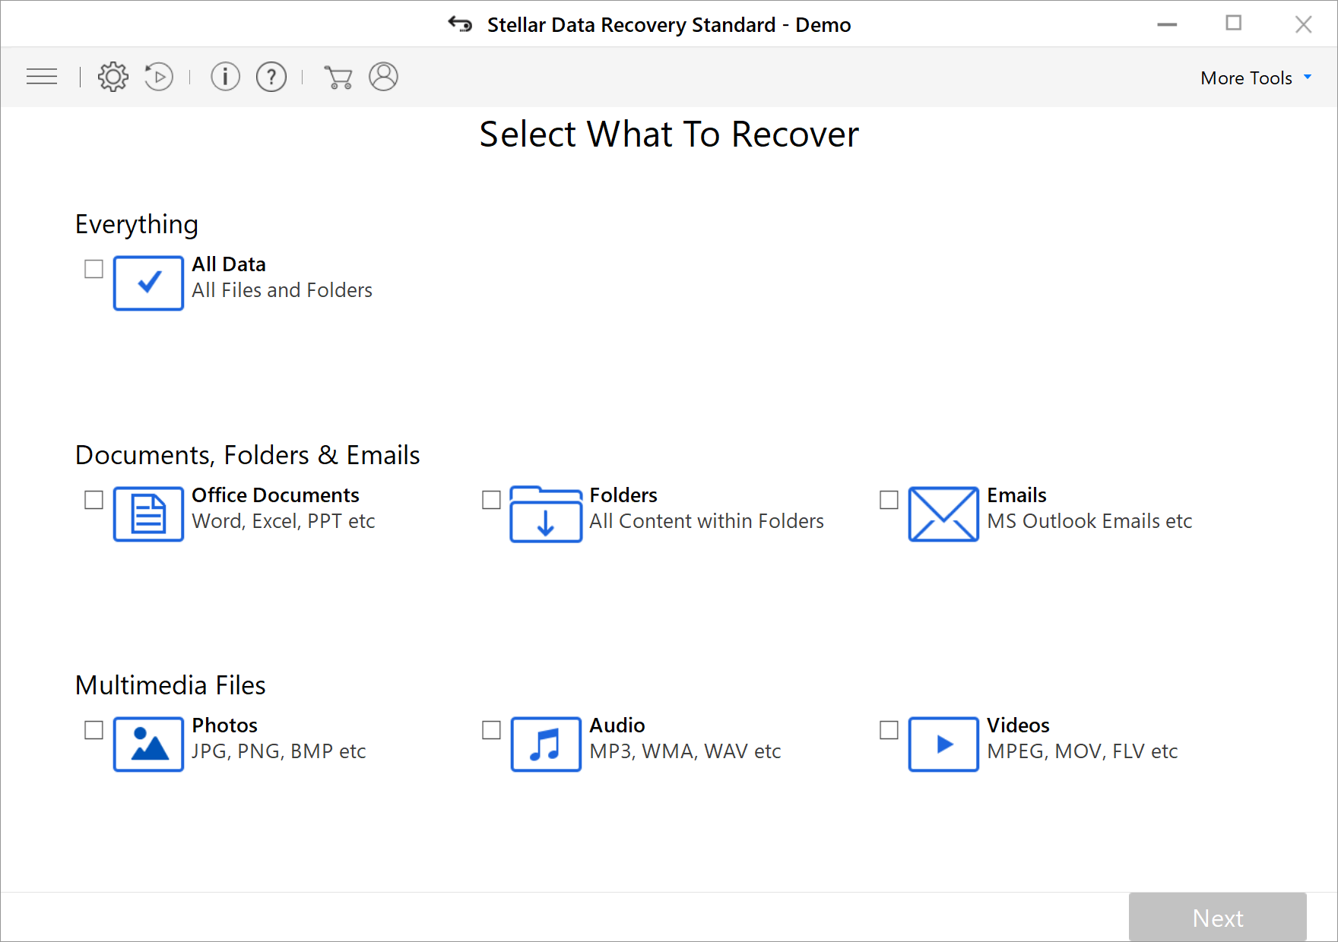Select the Emails envelope icon
The width and height of the screenshot is (1338, 942).
tap(943, 514)
